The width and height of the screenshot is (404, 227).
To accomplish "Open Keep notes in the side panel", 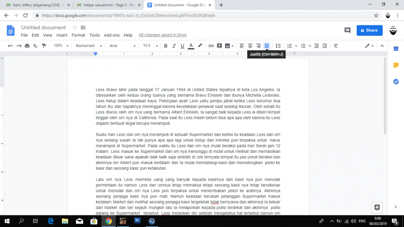I will point(396,65).
